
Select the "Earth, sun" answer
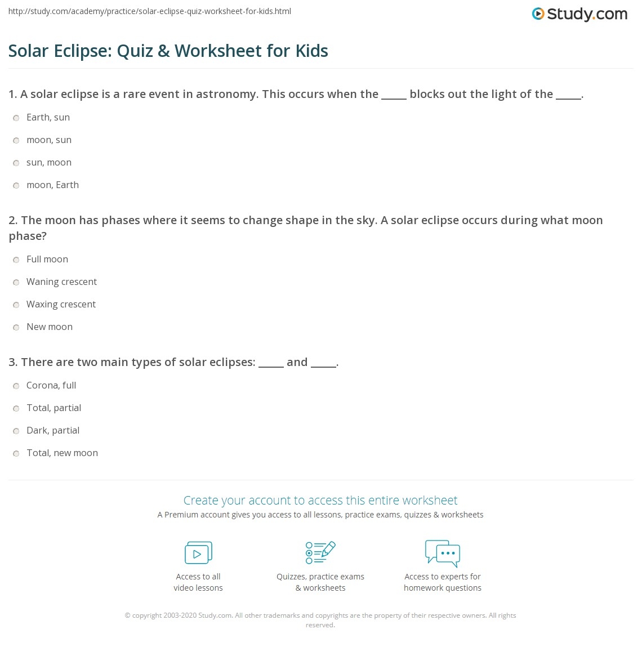[16, 118]
